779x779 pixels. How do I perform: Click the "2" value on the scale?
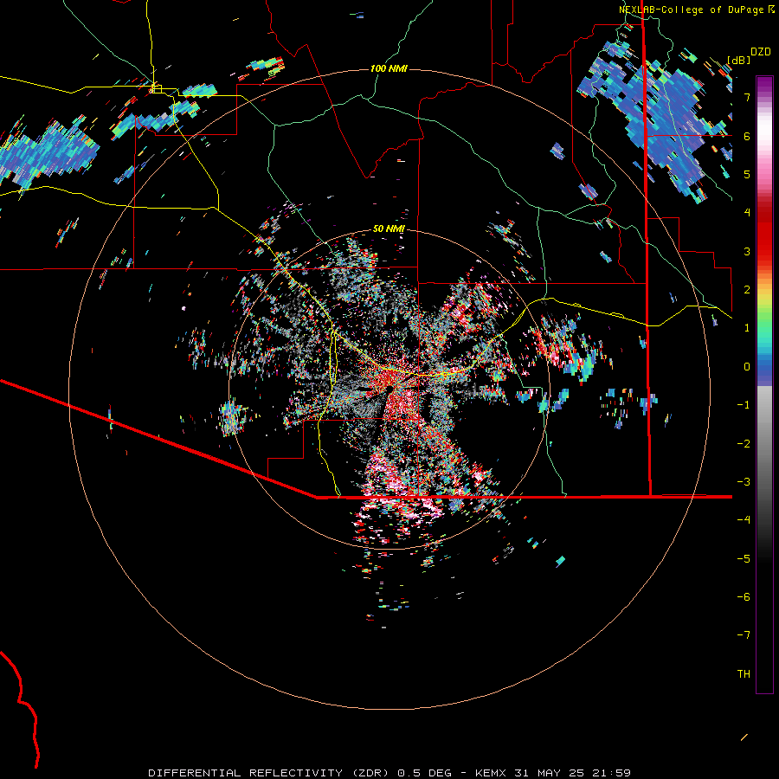point(747,290)
